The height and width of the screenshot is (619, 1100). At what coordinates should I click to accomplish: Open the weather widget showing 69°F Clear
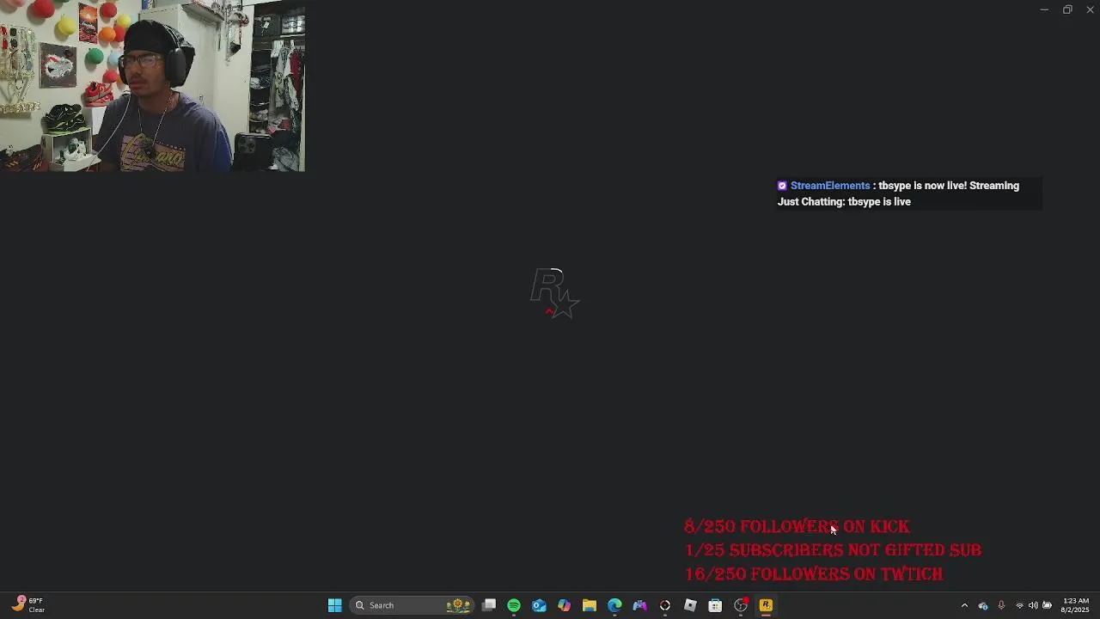(28, 605)
